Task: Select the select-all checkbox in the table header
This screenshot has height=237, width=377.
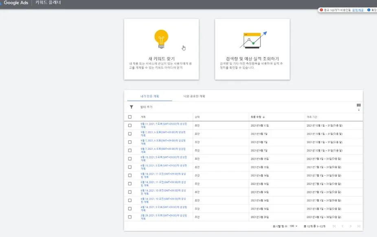Action: 131,116
